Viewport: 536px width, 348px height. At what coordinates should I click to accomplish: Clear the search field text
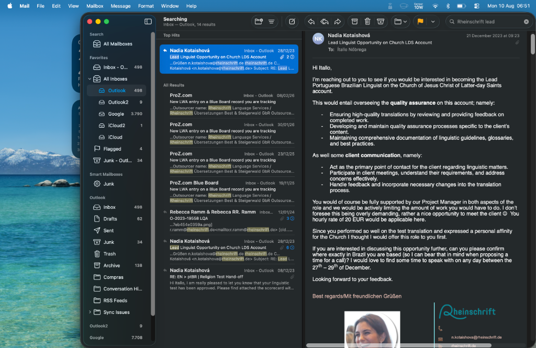(526, 21)
